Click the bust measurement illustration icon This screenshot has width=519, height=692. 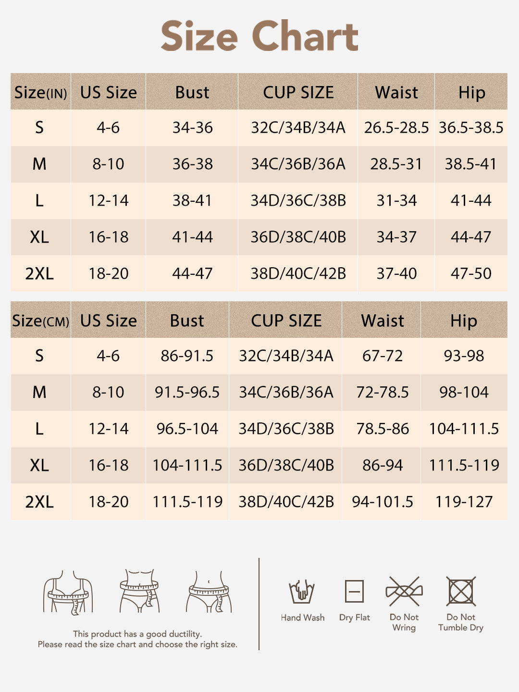tap(68, 592)
